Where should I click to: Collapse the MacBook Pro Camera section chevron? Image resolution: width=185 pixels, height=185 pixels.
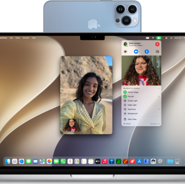tap(159, 88)
